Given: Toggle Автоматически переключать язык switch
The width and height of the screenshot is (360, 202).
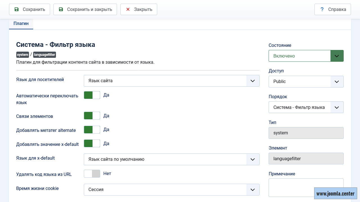Looking at the screenshot, I should 92,95.
